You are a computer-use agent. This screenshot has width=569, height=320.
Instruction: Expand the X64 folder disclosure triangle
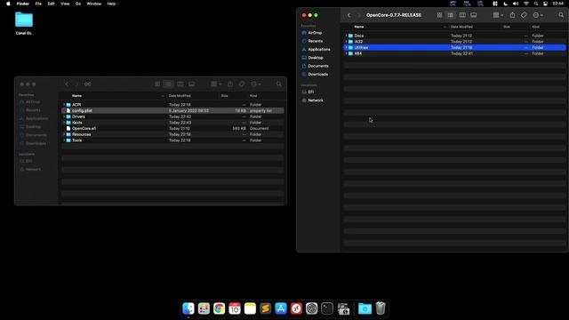(x=346, y=53)
